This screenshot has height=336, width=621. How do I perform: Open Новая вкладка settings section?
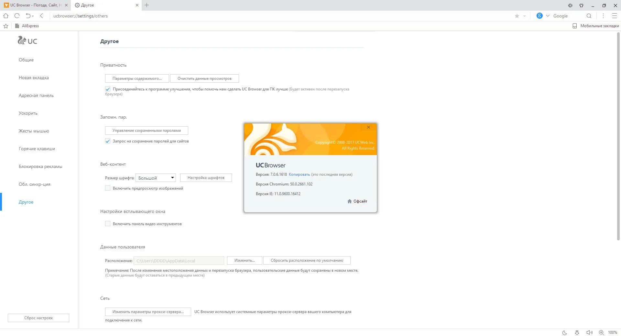(x=34, y=78)
